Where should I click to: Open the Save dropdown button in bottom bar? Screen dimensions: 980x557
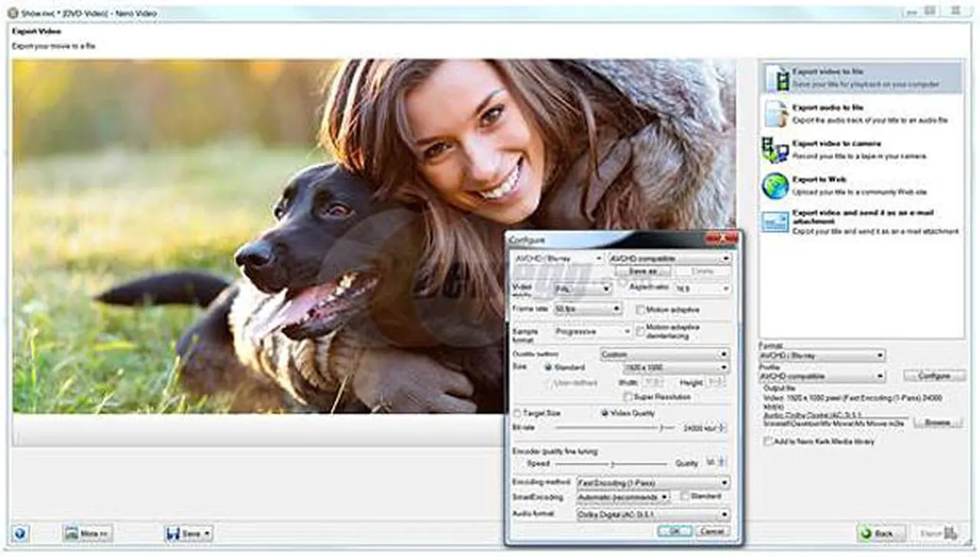188,533
